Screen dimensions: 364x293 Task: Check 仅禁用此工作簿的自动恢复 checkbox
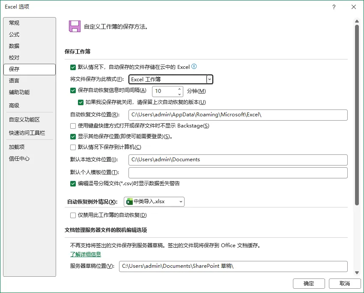click(x=73, y=215)
